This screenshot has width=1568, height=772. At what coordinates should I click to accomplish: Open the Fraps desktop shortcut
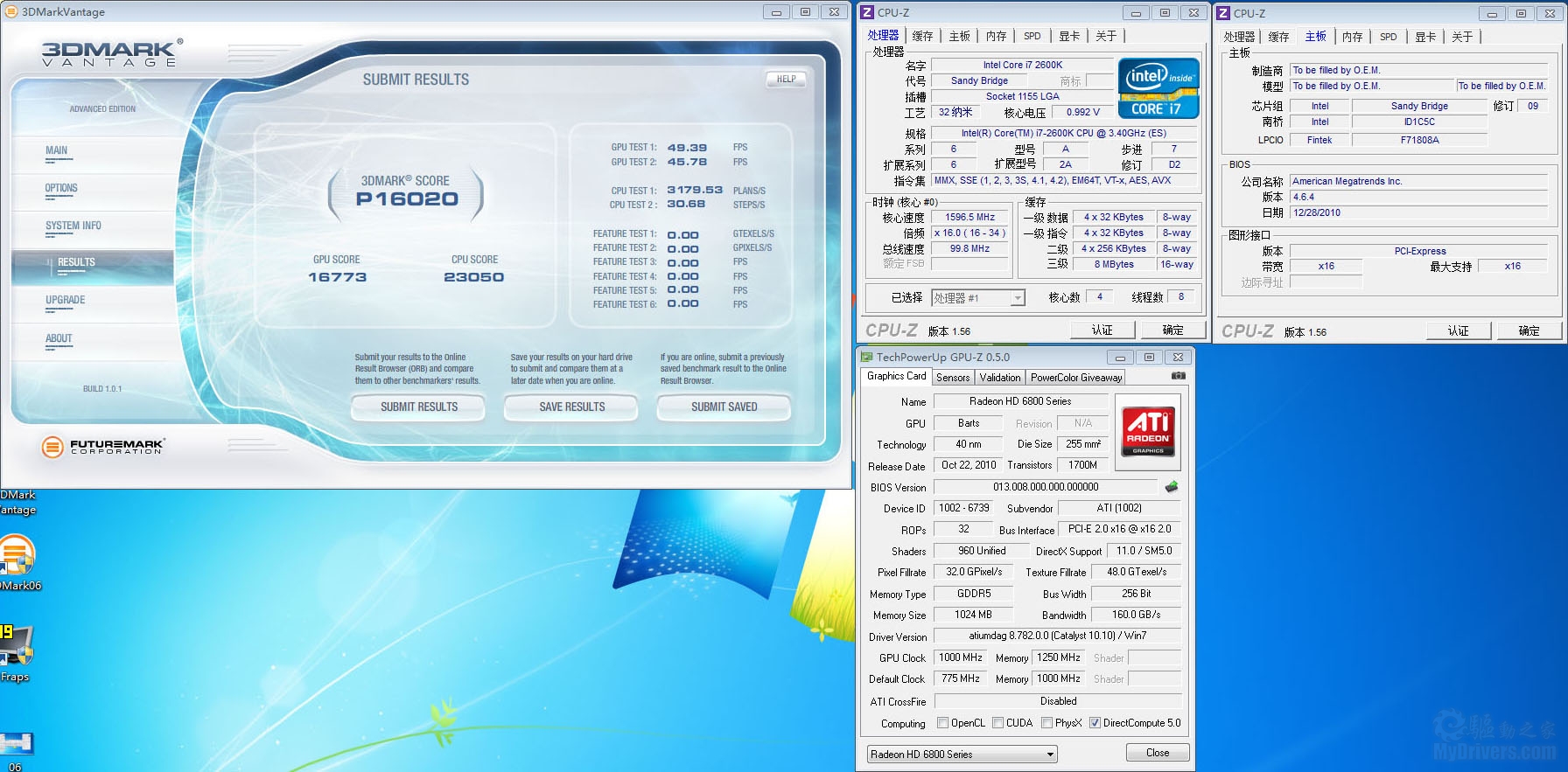(16, 654)
